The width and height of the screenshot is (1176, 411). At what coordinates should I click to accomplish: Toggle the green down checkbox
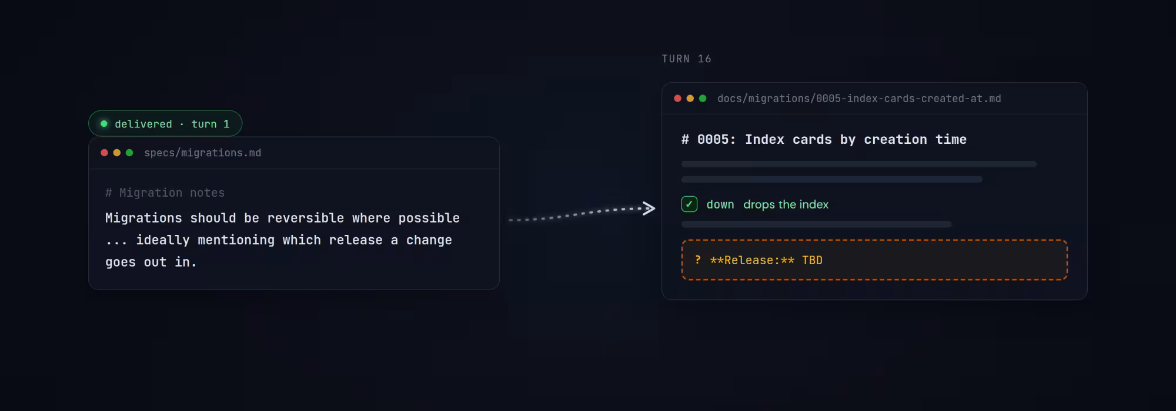(689, 204)
